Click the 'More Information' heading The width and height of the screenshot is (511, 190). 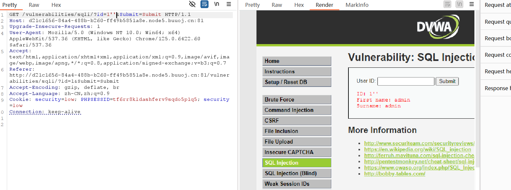[x=382, y=130]
